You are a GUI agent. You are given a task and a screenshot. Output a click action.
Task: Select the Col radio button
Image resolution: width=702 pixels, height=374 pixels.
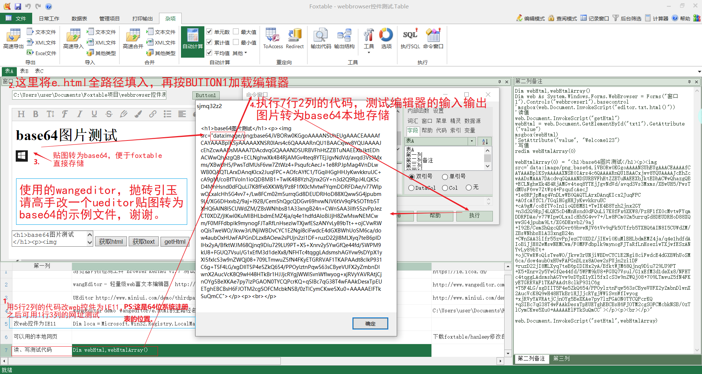445,188
